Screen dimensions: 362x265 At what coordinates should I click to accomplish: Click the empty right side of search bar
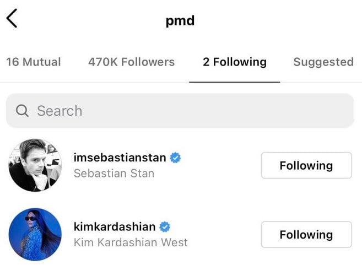(x=275, y=111)
